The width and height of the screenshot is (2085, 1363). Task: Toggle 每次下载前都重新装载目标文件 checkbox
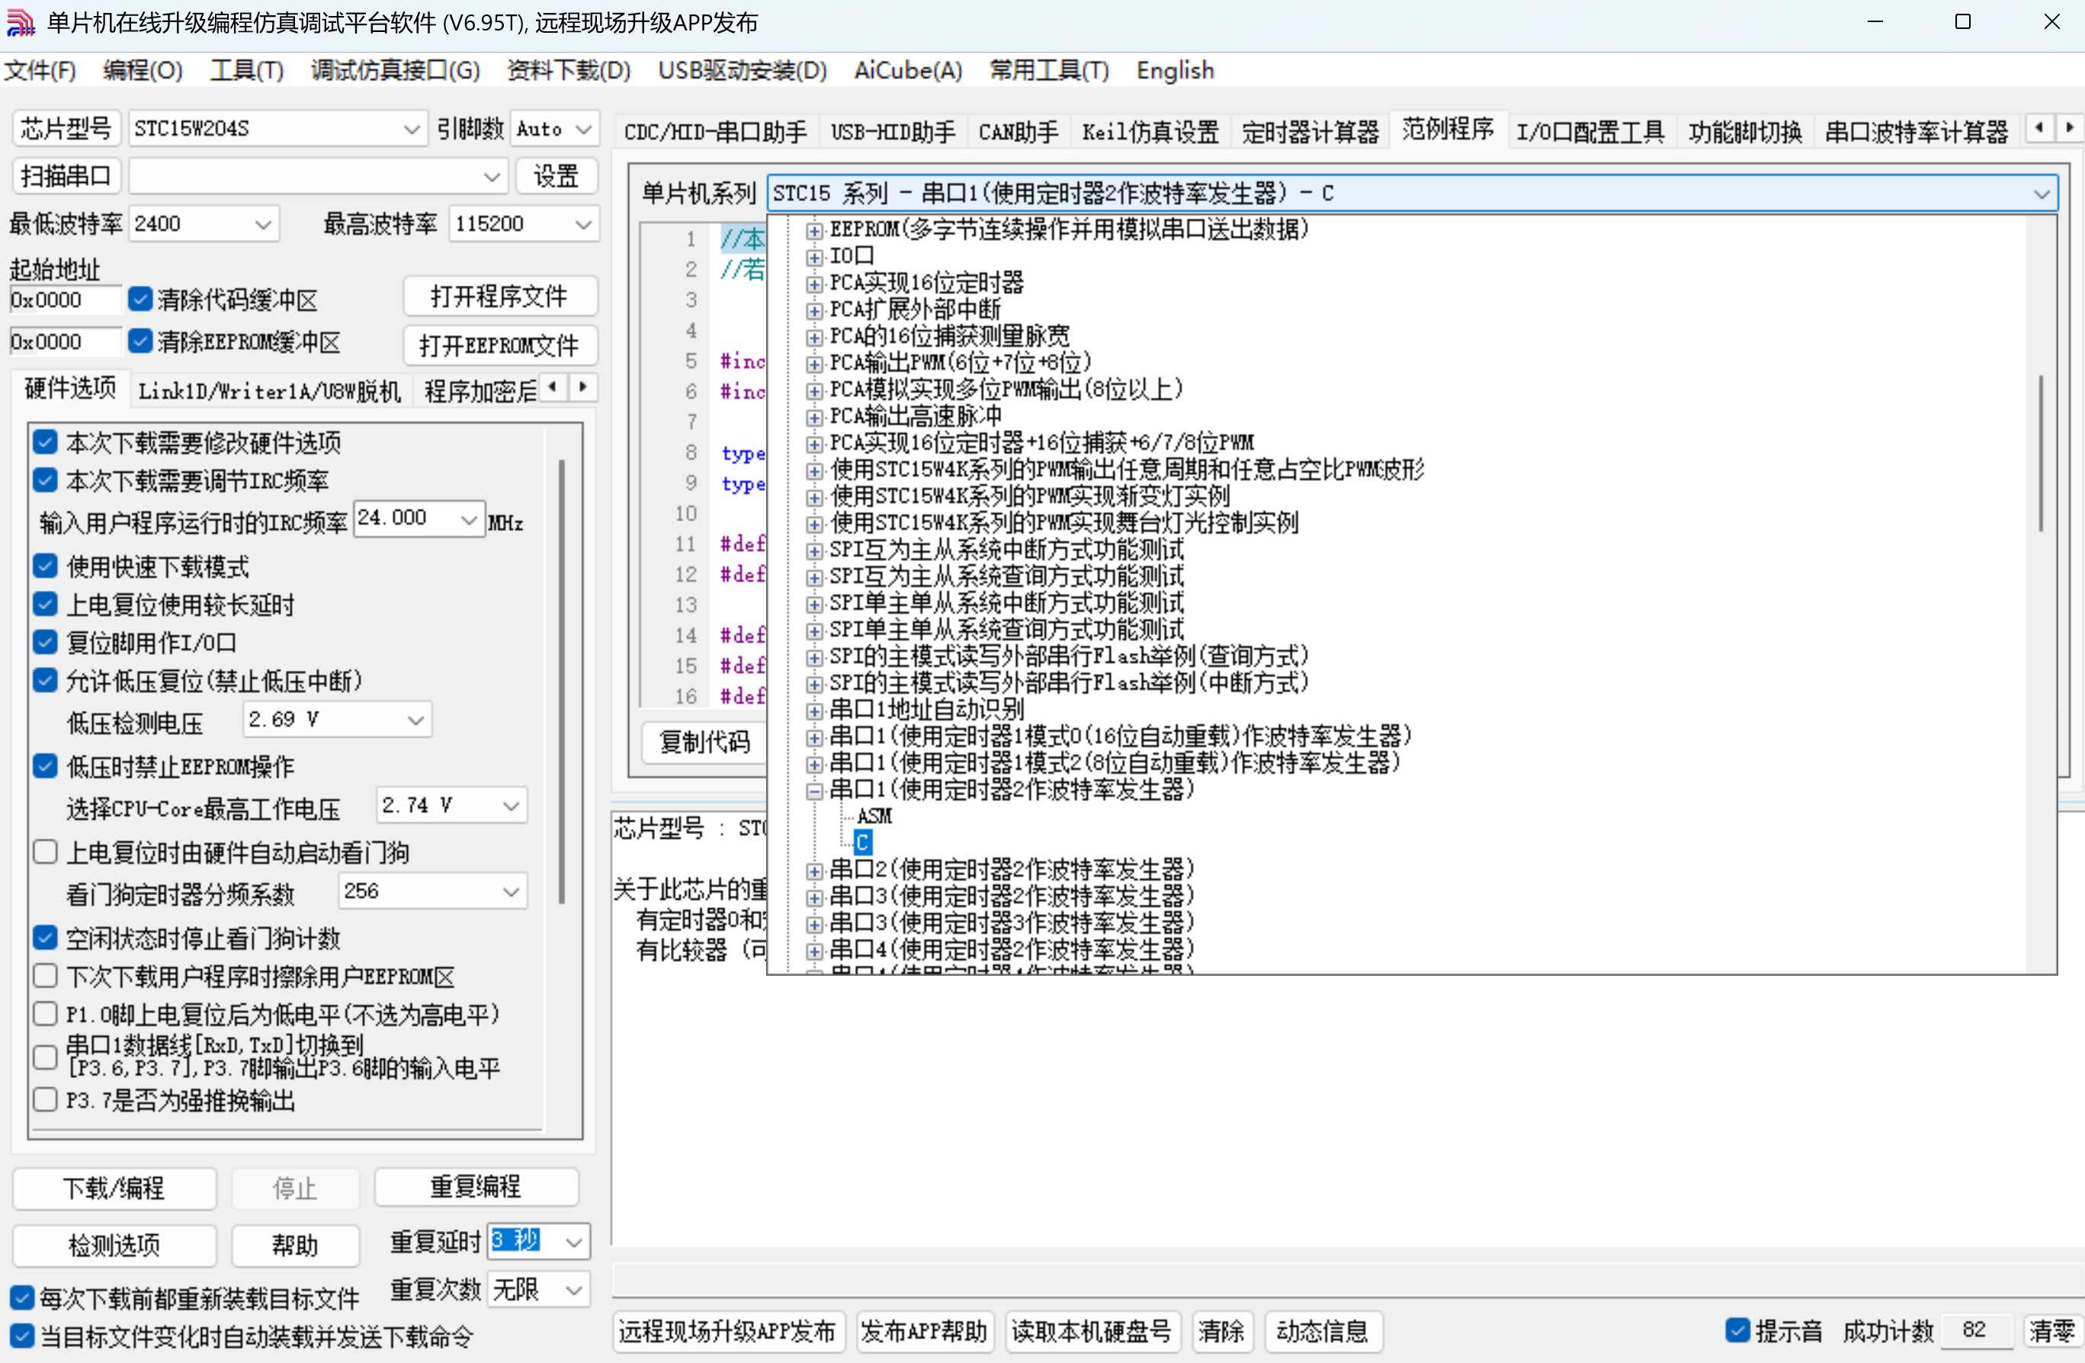click(22, 1297)
